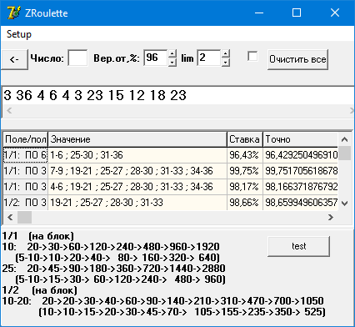Click the 99,75% stake cell

pos(245,171)
